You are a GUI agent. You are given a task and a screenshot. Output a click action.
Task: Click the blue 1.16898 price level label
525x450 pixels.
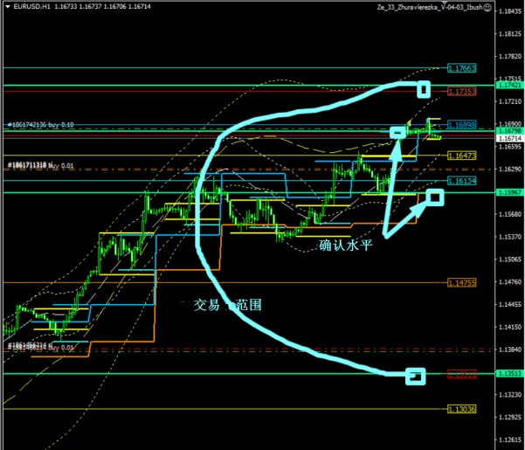[x=461, y=125]
